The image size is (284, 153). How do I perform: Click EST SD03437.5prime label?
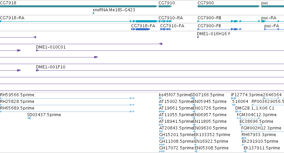pyautogui.click(x=44, y=115)
